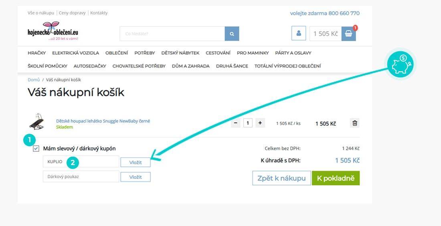Image resolution: width=441 pixels, height=226 pixels.
Task: Open DŮM A ZAHRADA menu category
Action: 191,66
